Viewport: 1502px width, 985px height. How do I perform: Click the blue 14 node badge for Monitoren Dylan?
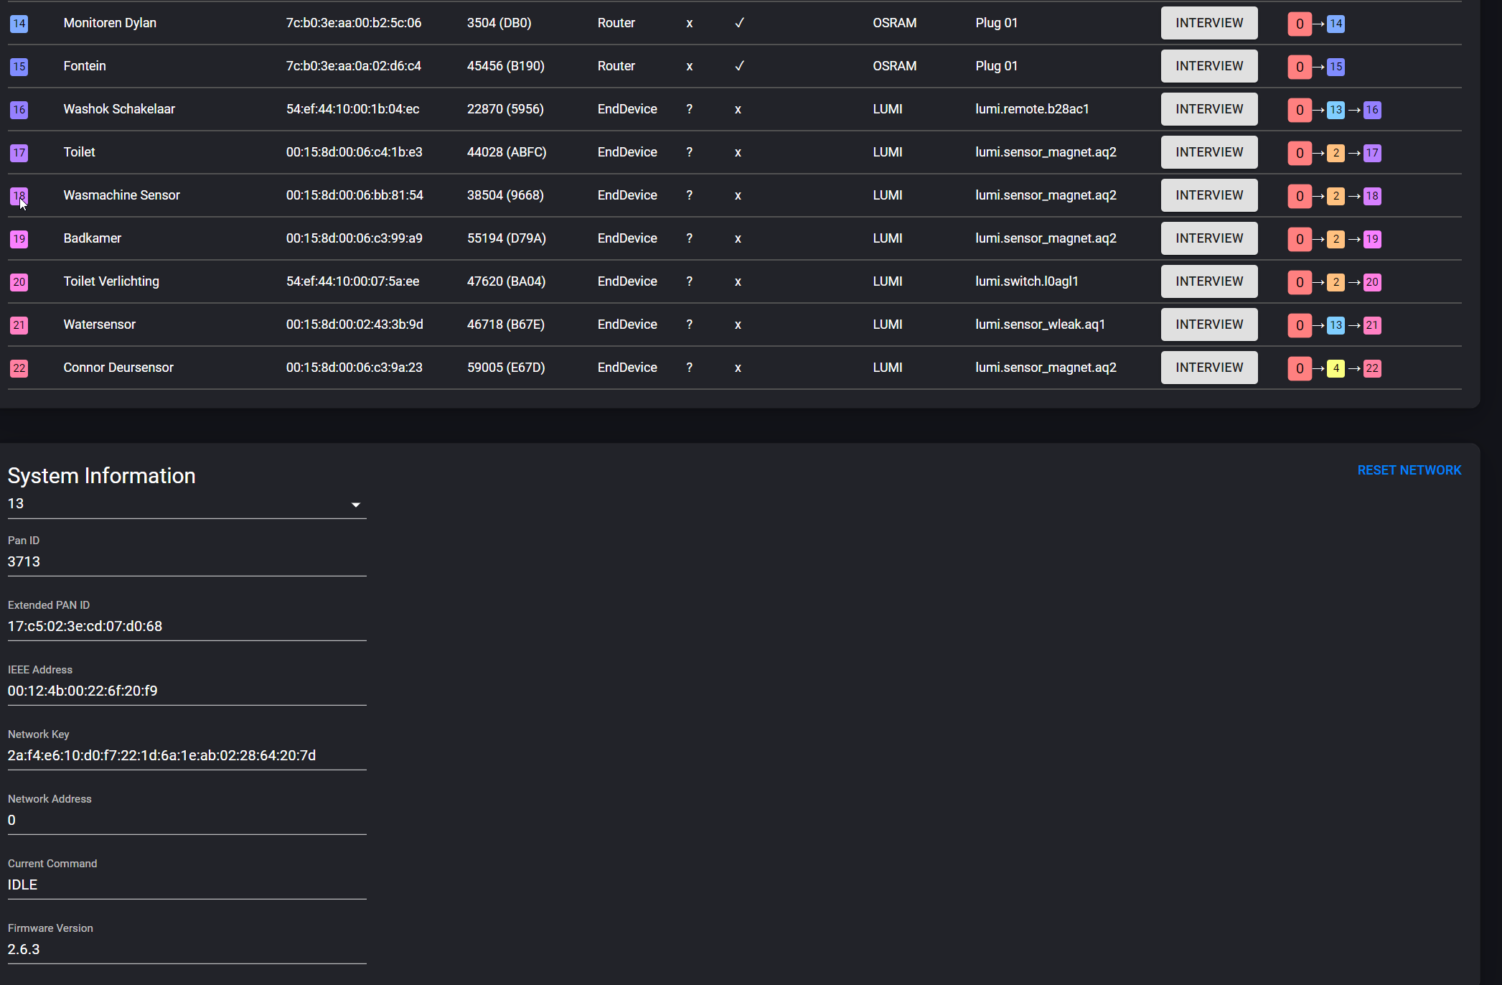pos(19,24)
